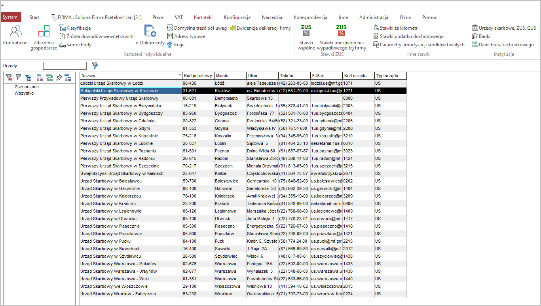Open the Kontrahenci card index
This screenshot has width=541, height=306.
pyautogui.click(x=16, y=35)
